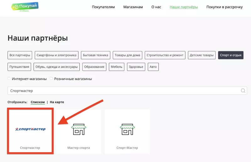This screenshot has height=162, width=251.
Task: Filter by Детские товары
Action: click(x=202, y=55)
